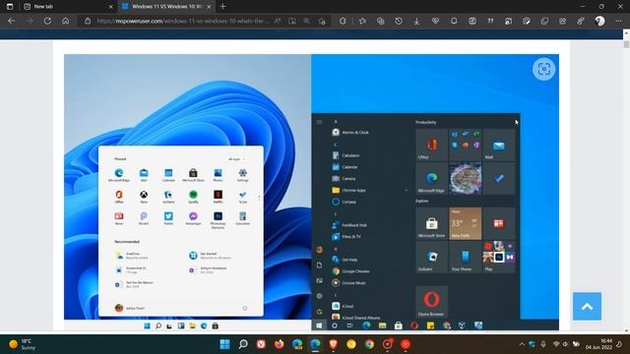Go back to the previous page
The height and width of the screenshot is (354, 630).
(x=11, y=21)
